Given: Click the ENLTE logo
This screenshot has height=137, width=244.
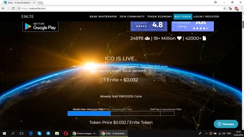Looking at the screenshot, I should coord(27,17).
